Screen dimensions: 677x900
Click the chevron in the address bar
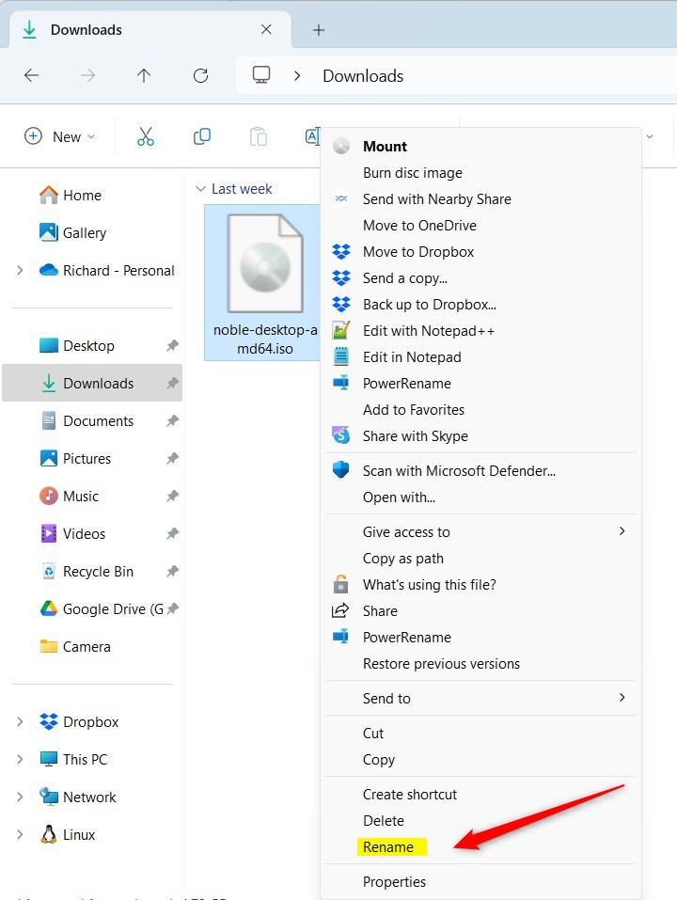coord(297,76)
